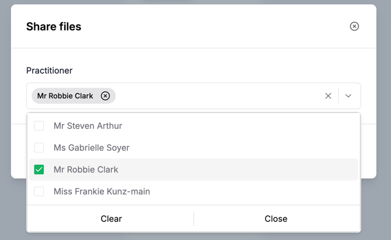Uncheck the green Mr Robbie Clark checkbox
This screenshot has width=391, height=240.
(x=39, y=170)
